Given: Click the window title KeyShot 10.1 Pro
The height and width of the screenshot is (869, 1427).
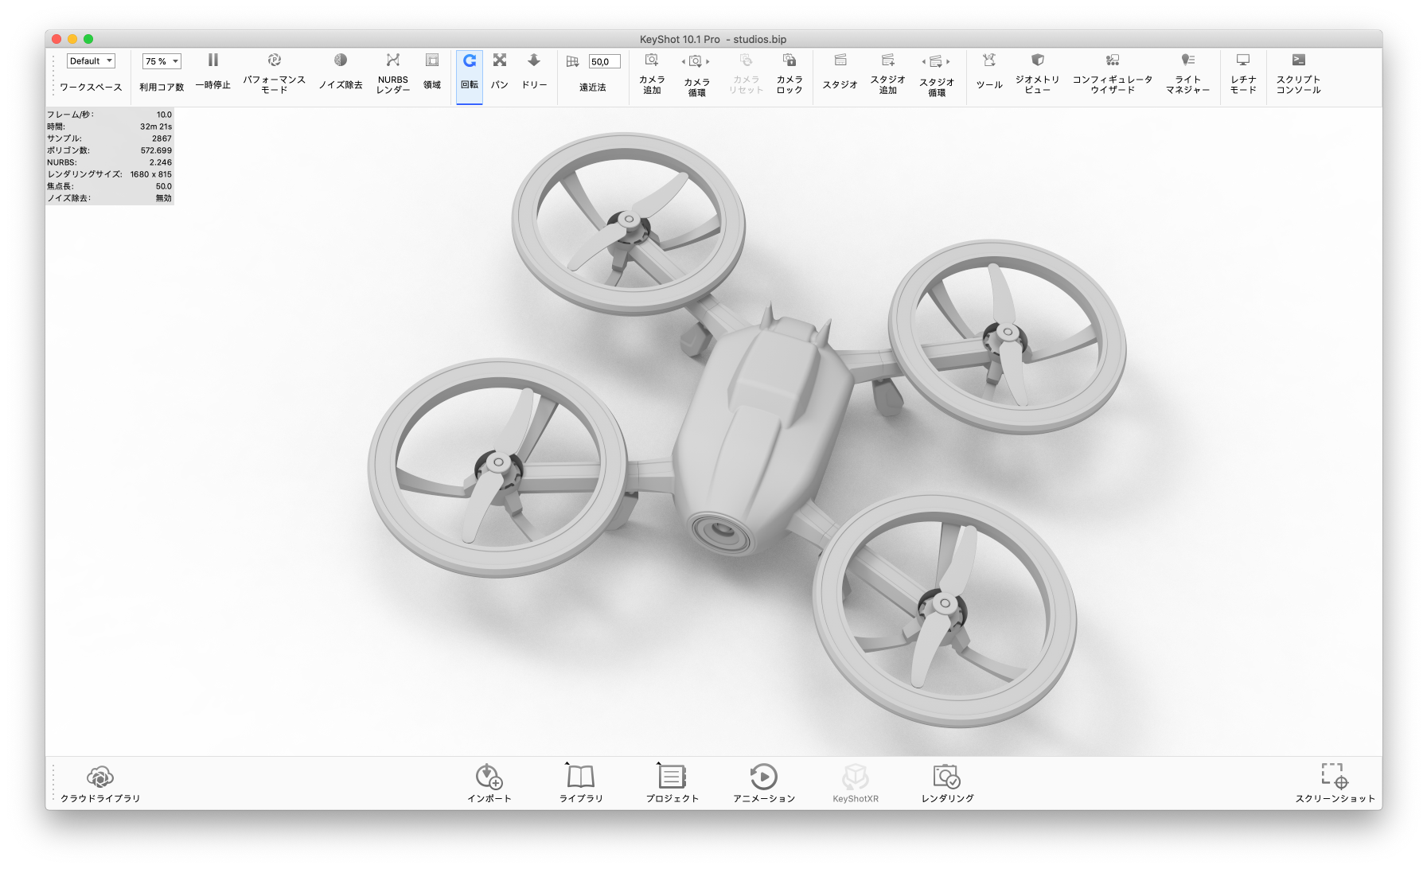Looking at the screenshot, I should pyautogui.click(x=680, y=39).
